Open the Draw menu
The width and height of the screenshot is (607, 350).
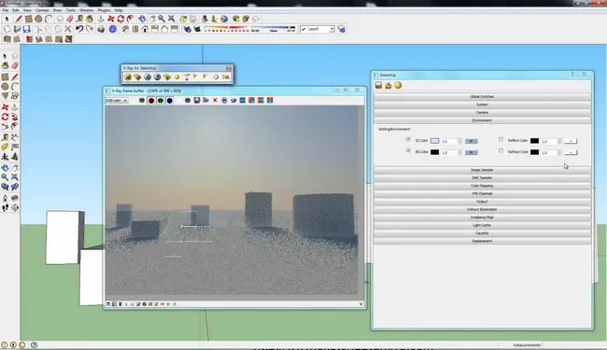coord(57,10)
